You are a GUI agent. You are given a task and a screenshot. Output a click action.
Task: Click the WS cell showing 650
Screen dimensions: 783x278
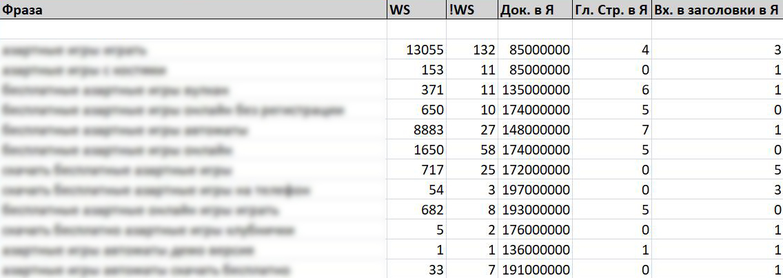click(416, 110)
